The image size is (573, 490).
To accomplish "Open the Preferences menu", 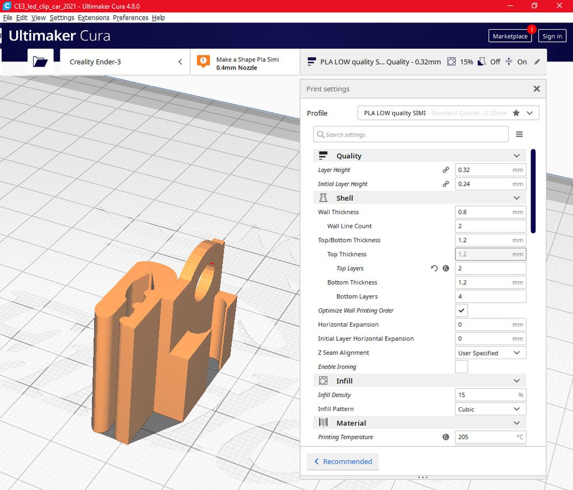I will point(130,17).
